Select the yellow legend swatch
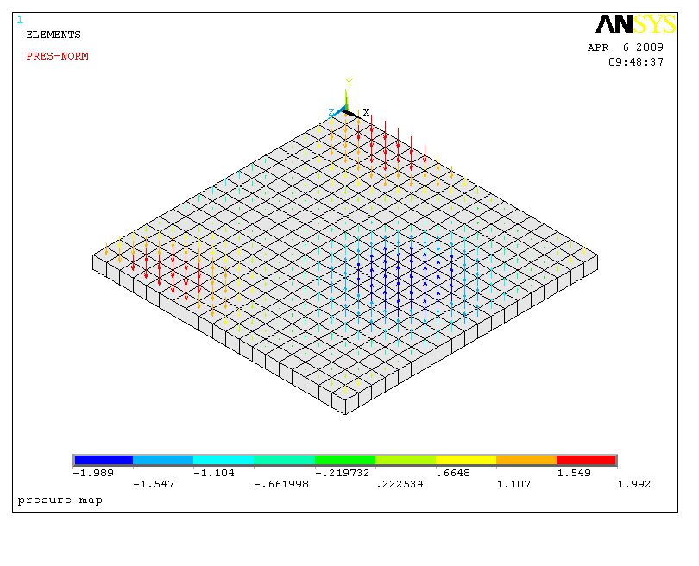Image resolution: width=699 pixels, height=566 pixels. pos(466,460)
